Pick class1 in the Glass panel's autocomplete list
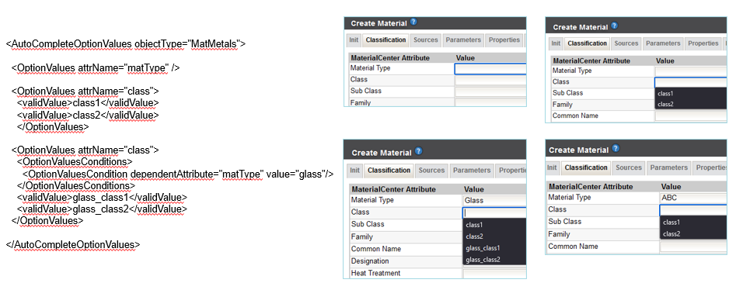 click(494, 225)
